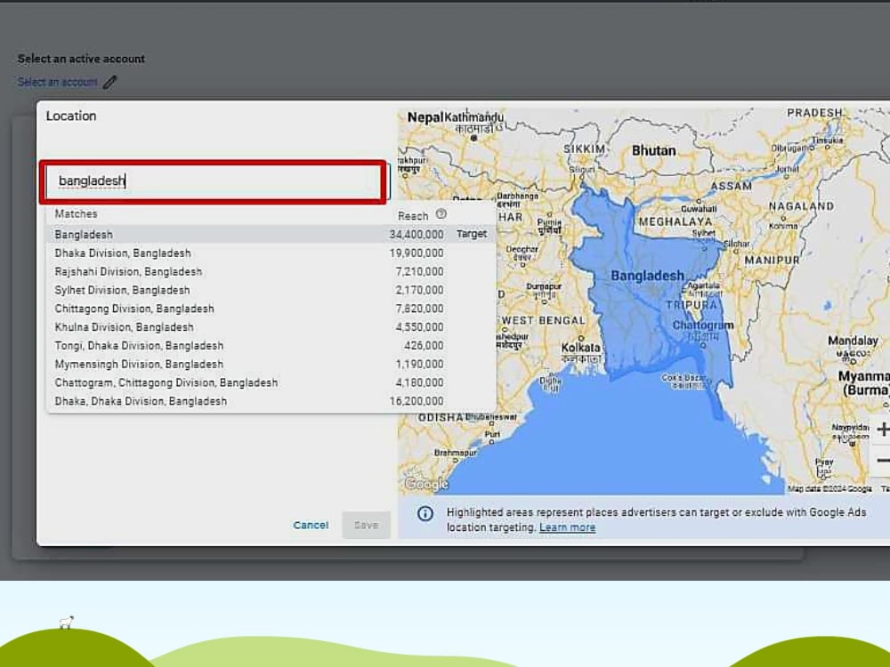
Task: Click the 19,900,000 reach value
Action: coord(416,253)
